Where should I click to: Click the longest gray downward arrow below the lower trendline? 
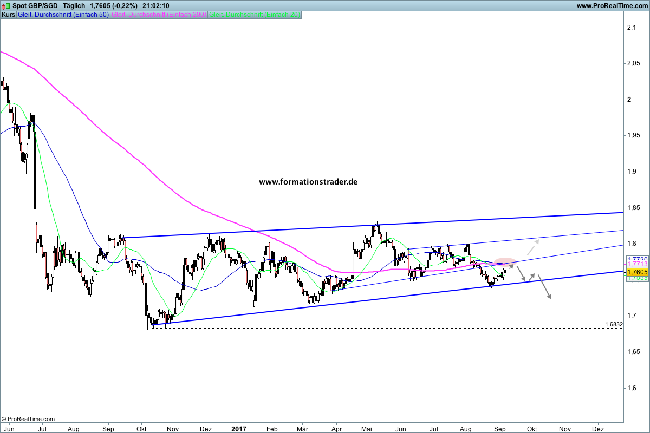[x=548, y=290]
